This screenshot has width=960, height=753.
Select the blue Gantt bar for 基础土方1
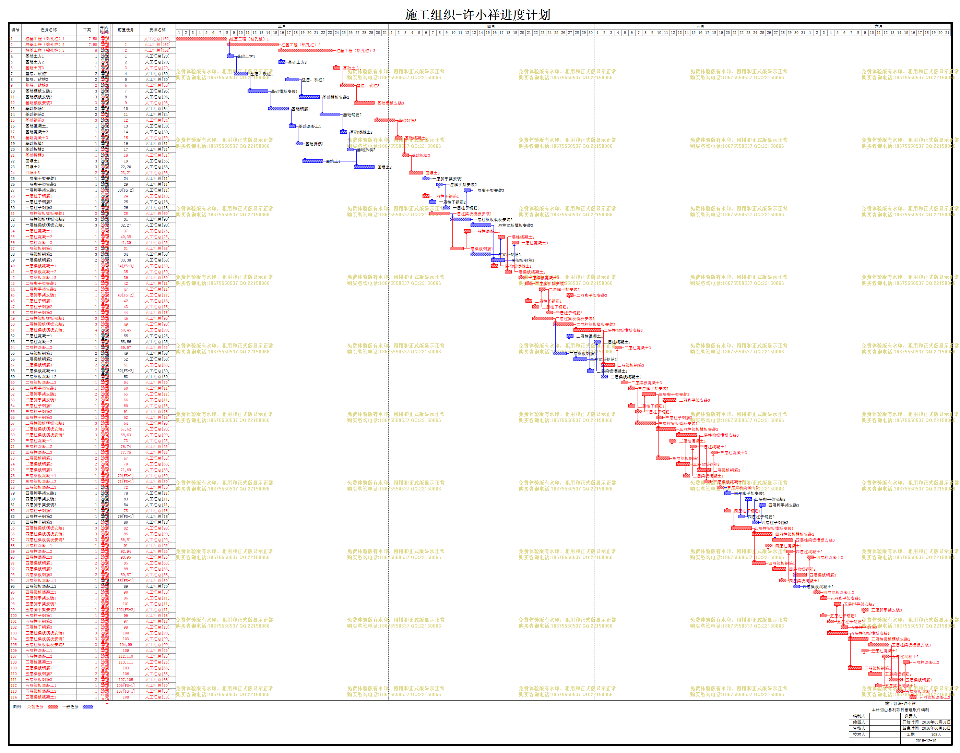point(230,56)
